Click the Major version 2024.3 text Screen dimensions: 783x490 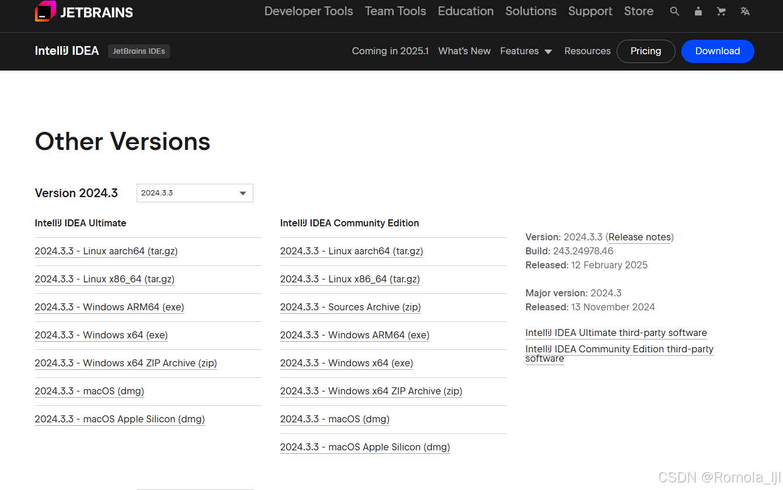573,293
